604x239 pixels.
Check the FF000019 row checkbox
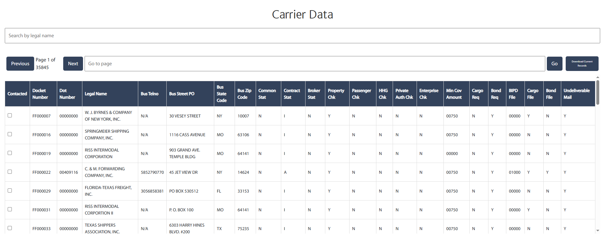click(10, 153)
